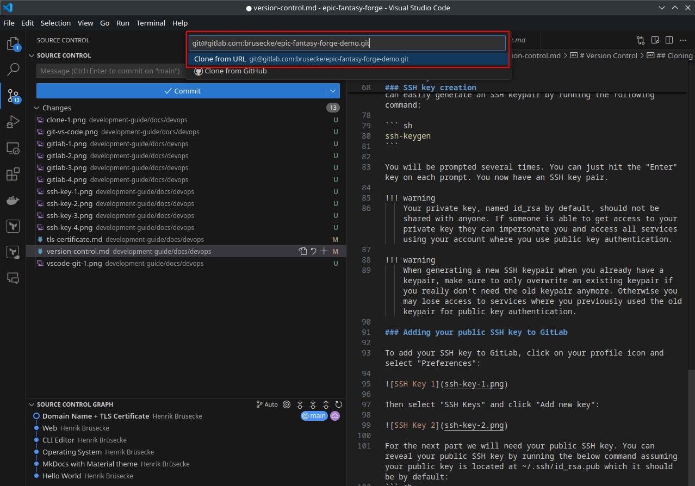Click the ssh-key-1.png link in editor
Viewport: 695px width, 486px height.
coord(474,384)
